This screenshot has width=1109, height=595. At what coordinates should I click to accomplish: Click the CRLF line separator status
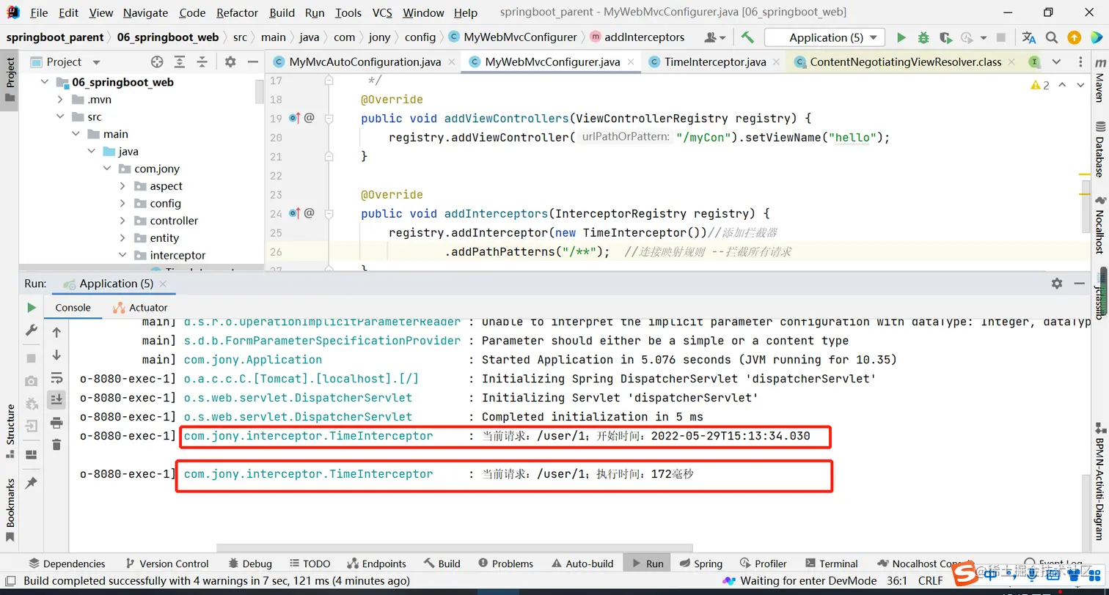[x=931, y=580]
